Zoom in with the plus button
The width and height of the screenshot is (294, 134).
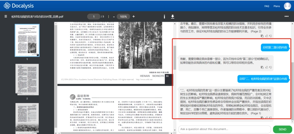(x=133, y=17)
